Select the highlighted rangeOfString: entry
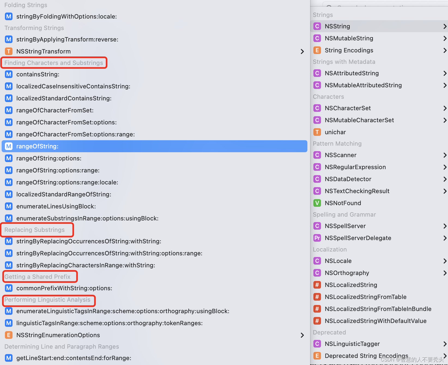This screenshot has width=448, height=365. 37,146
